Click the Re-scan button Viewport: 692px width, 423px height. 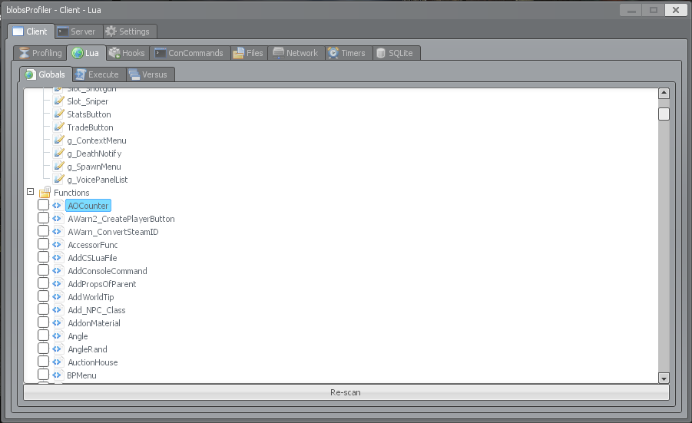point(346,392)
